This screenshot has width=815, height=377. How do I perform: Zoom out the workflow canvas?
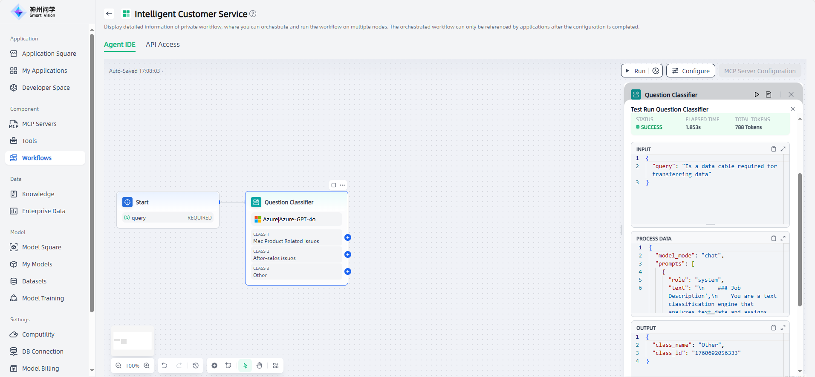118,366
